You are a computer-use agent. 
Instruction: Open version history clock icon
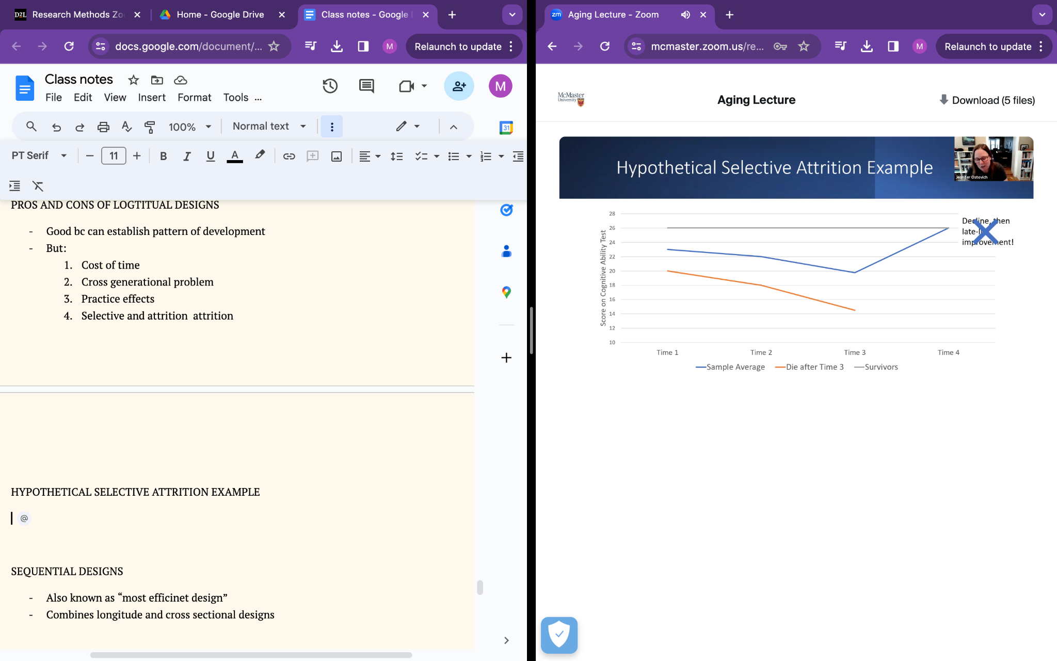pyautogui.click(x=330, y=86)
